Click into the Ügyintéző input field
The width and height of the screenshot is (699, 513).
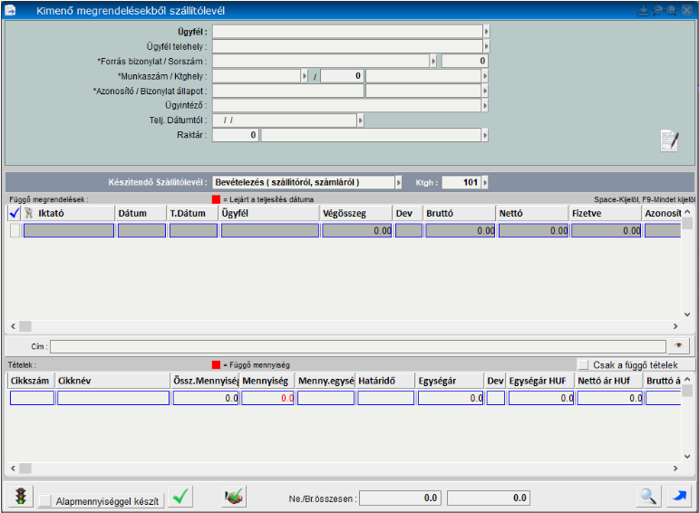coord(347,106)
